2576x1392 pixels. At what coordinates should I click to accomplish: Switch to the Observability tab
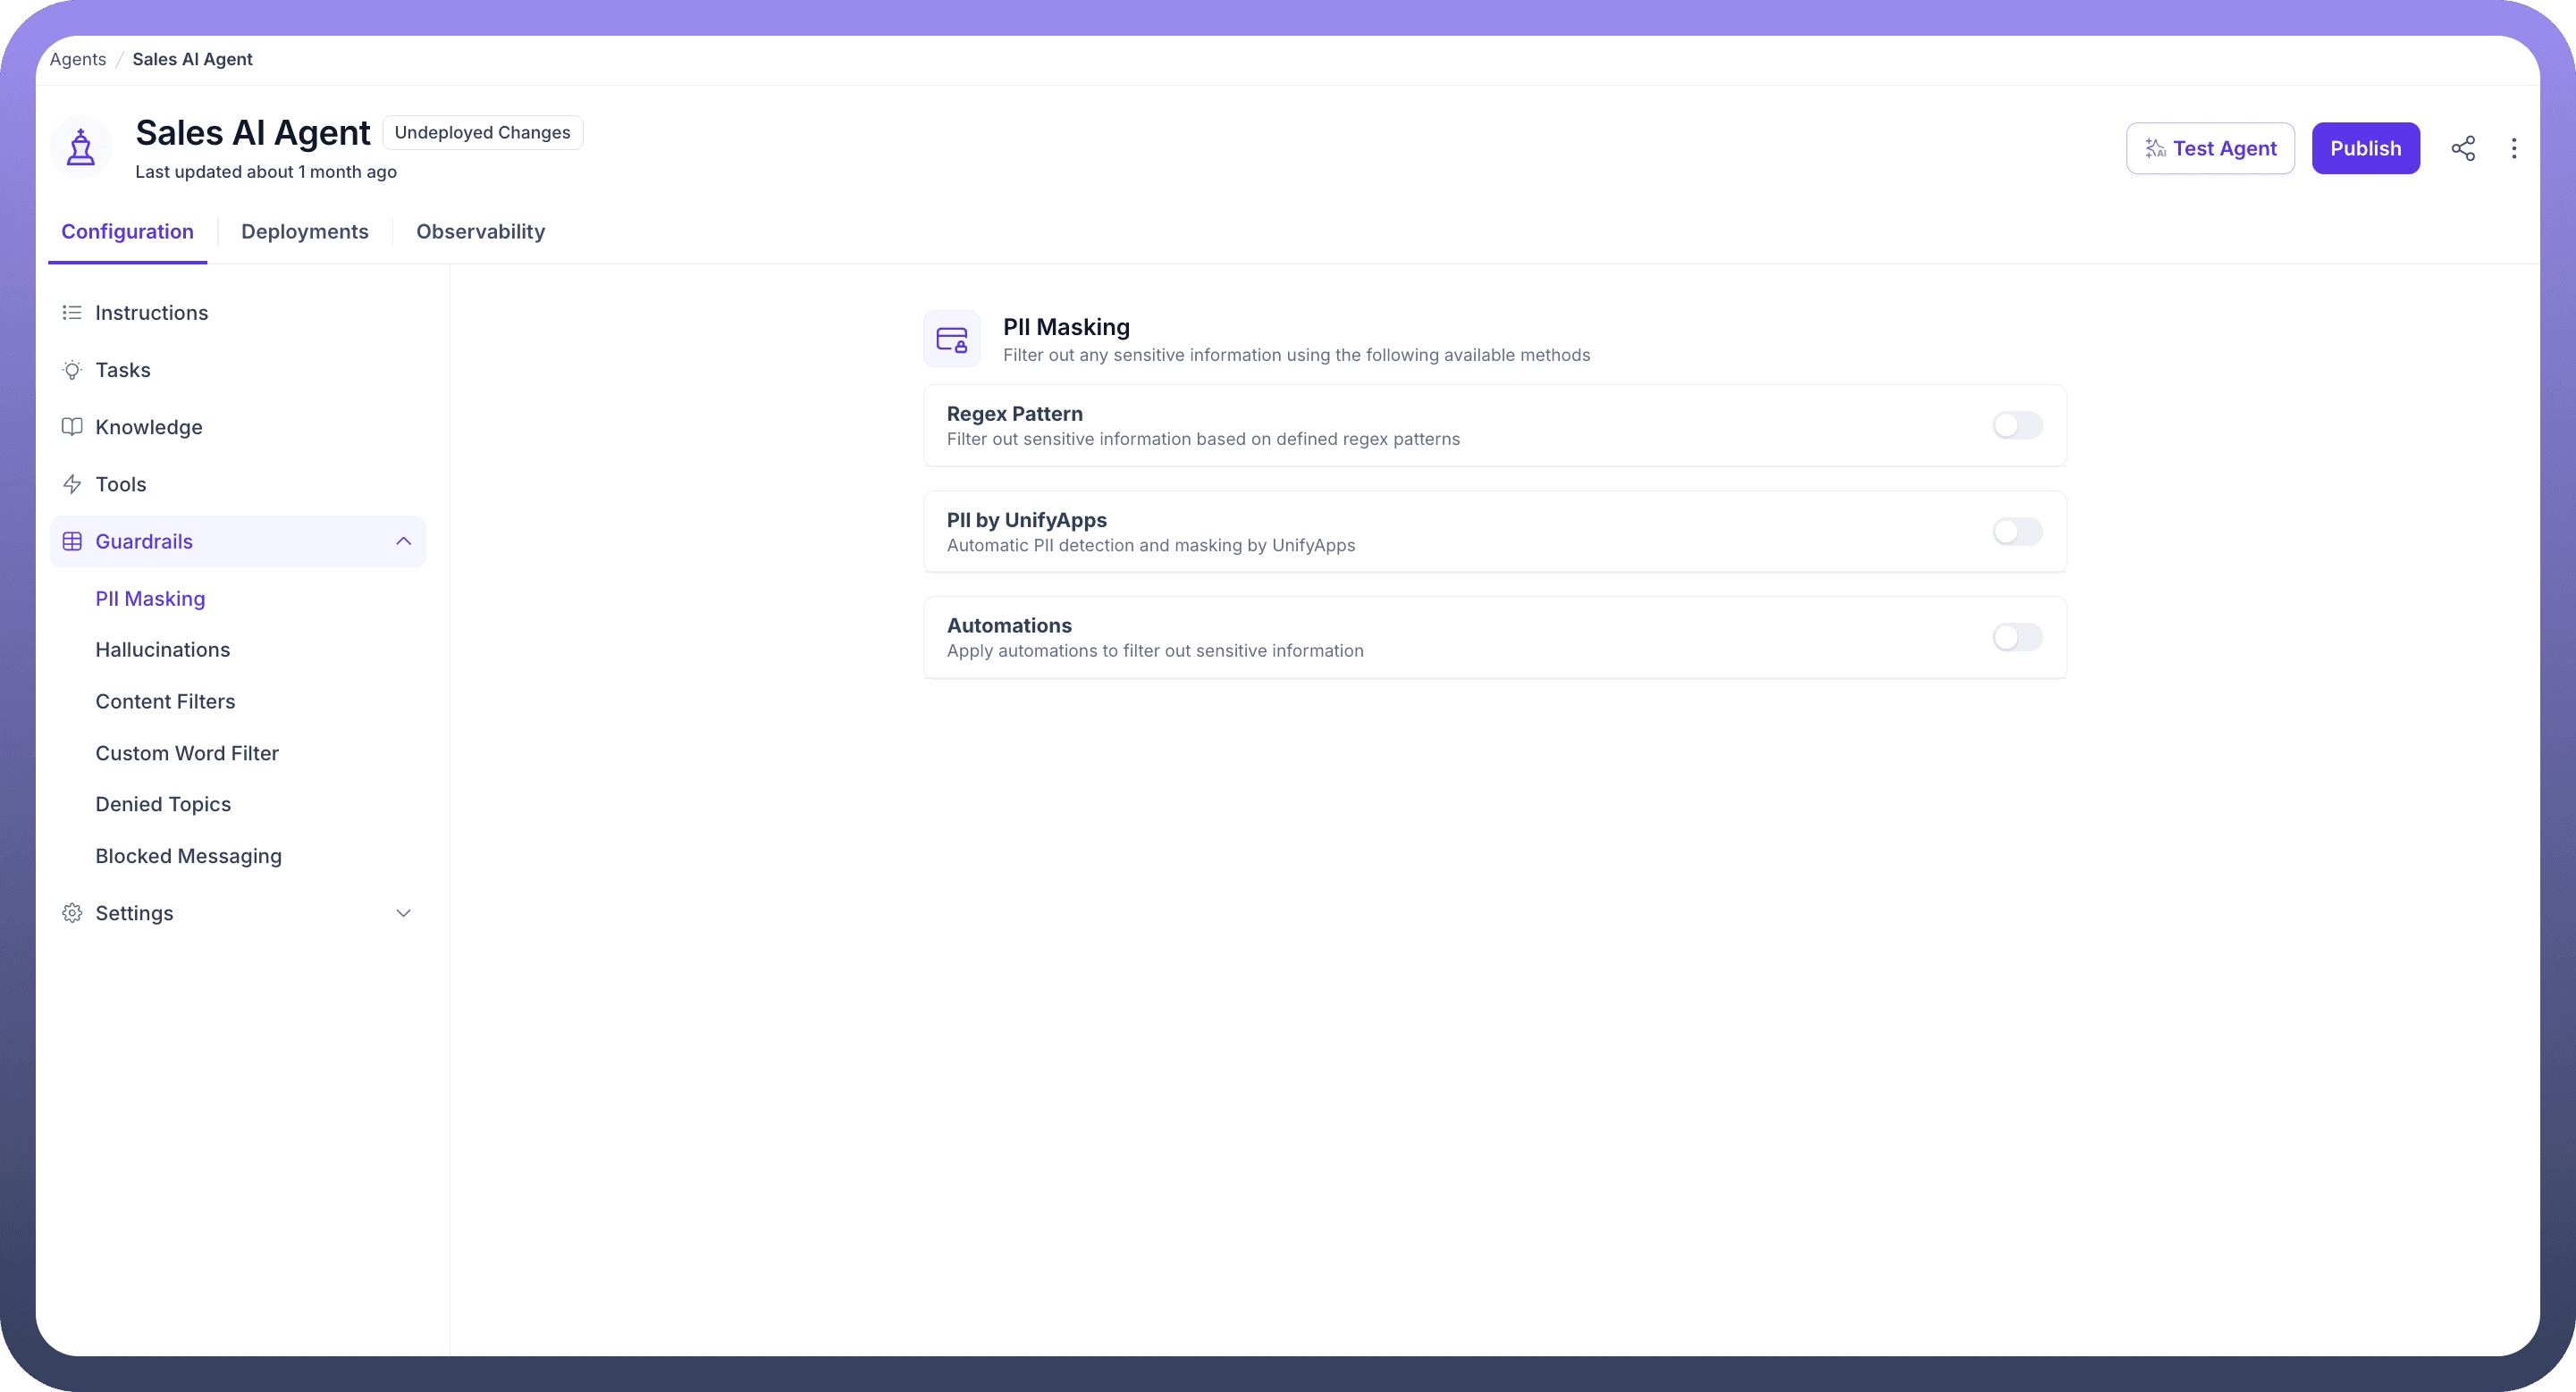(x=480, y=231)
